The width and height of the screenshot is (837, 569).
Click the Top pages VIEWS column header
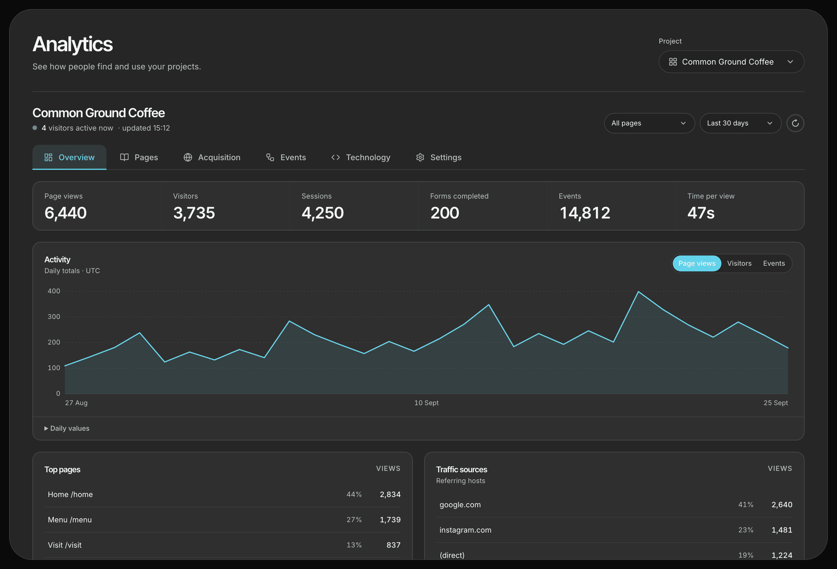[x=388, y=468]
